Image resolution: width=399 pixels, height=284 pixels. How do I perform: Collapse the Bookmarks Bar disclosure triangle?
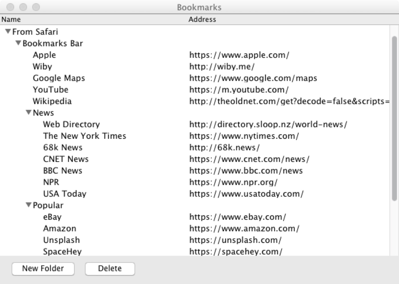point(18,43)
